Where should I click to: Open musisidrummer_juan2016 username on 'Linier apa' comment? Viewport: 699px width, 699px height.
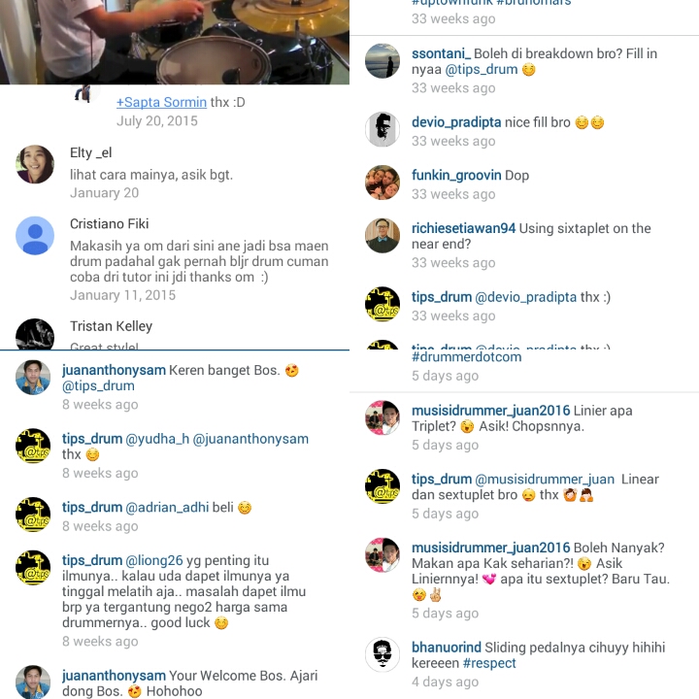(x=491, y=411)
